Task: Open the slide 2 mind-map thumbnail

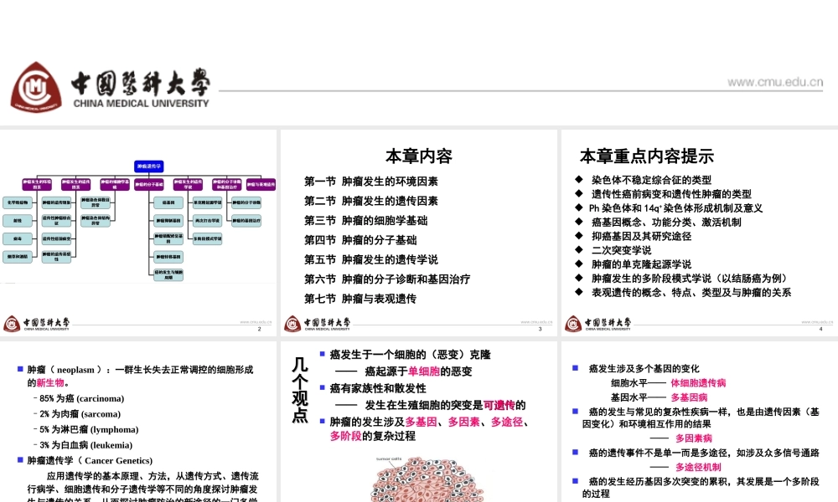Action: point(138,224)
